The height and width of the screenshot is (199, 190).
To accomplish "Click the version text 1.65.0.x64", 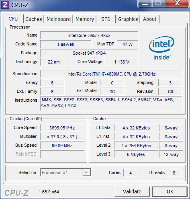I will pos(49,192).
